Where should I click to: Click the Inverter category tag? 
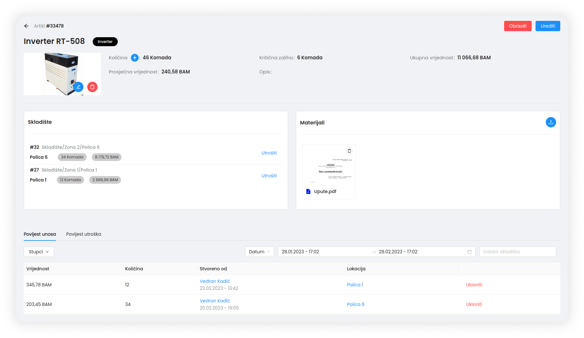tap(105, 42)
